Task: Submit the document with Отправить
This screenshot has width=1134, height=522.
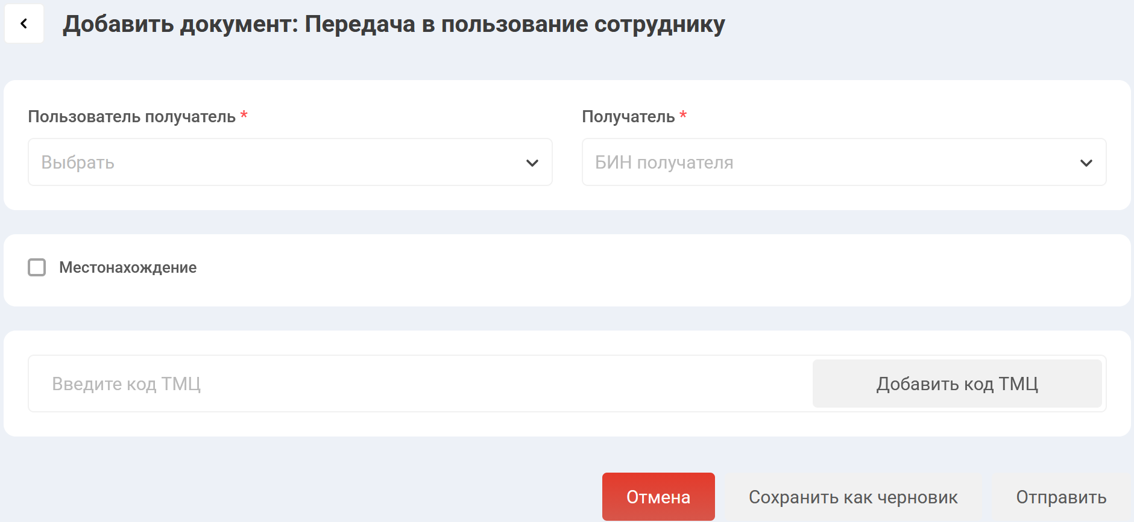Action: click(x=1060, y=497)
